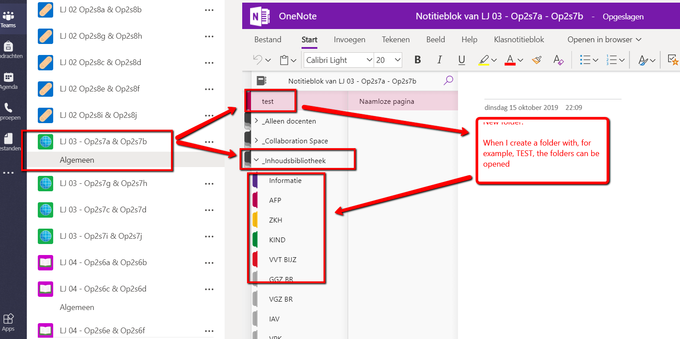
Task: Switch to the Invoegen ribbon tab
Action: [x=349, y=40]
